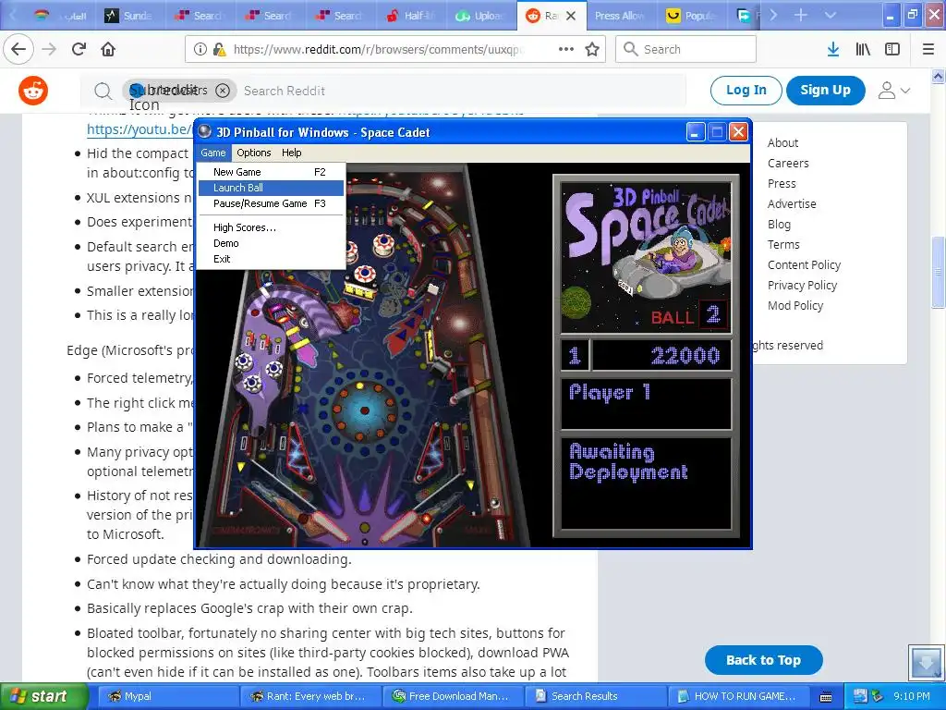This screenshot has width=946, height=710.
Task: Open the Advertise link
Action: pos(792,204)
